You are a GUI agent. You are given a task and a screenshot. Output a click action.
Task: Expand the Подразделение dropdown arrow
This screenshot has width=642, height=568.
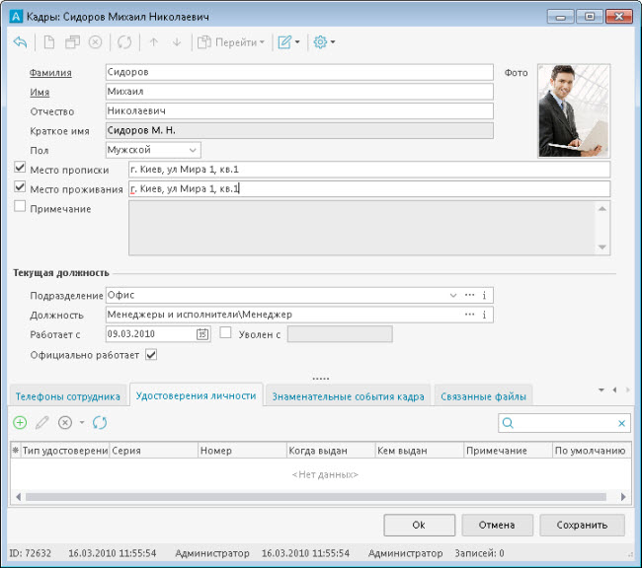click(x=453, y=295)
